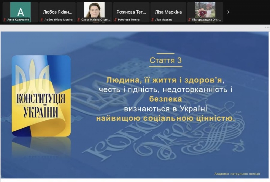Click muted mic icon of Олеся Іллівна

click(x=79, y=20)
